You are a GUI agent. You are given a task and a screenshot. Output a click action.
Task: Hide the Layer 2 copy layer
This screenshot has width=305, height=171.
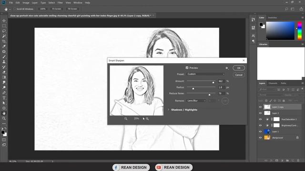[x=261, y=107]
